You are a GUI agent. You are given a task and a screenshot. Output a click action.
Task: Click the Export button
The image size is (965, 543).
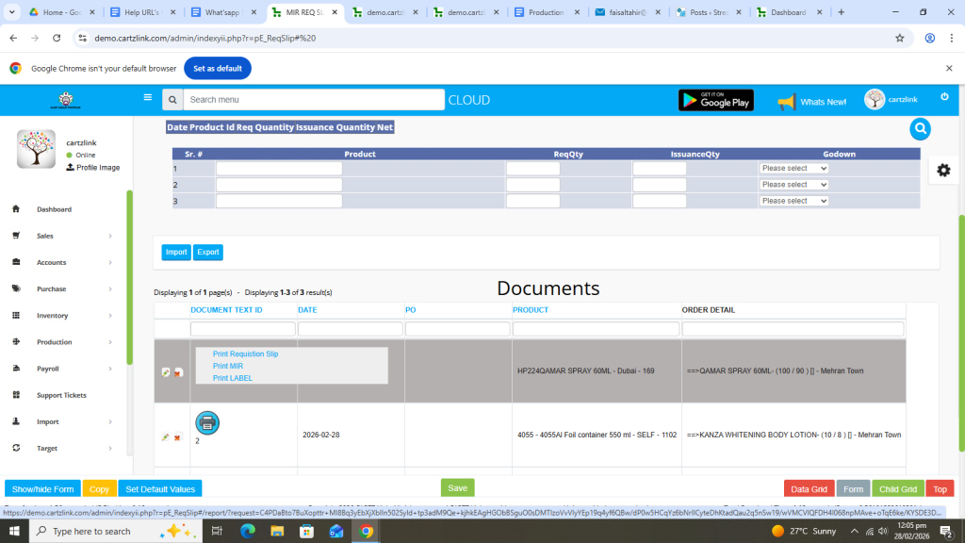[207, 253]
